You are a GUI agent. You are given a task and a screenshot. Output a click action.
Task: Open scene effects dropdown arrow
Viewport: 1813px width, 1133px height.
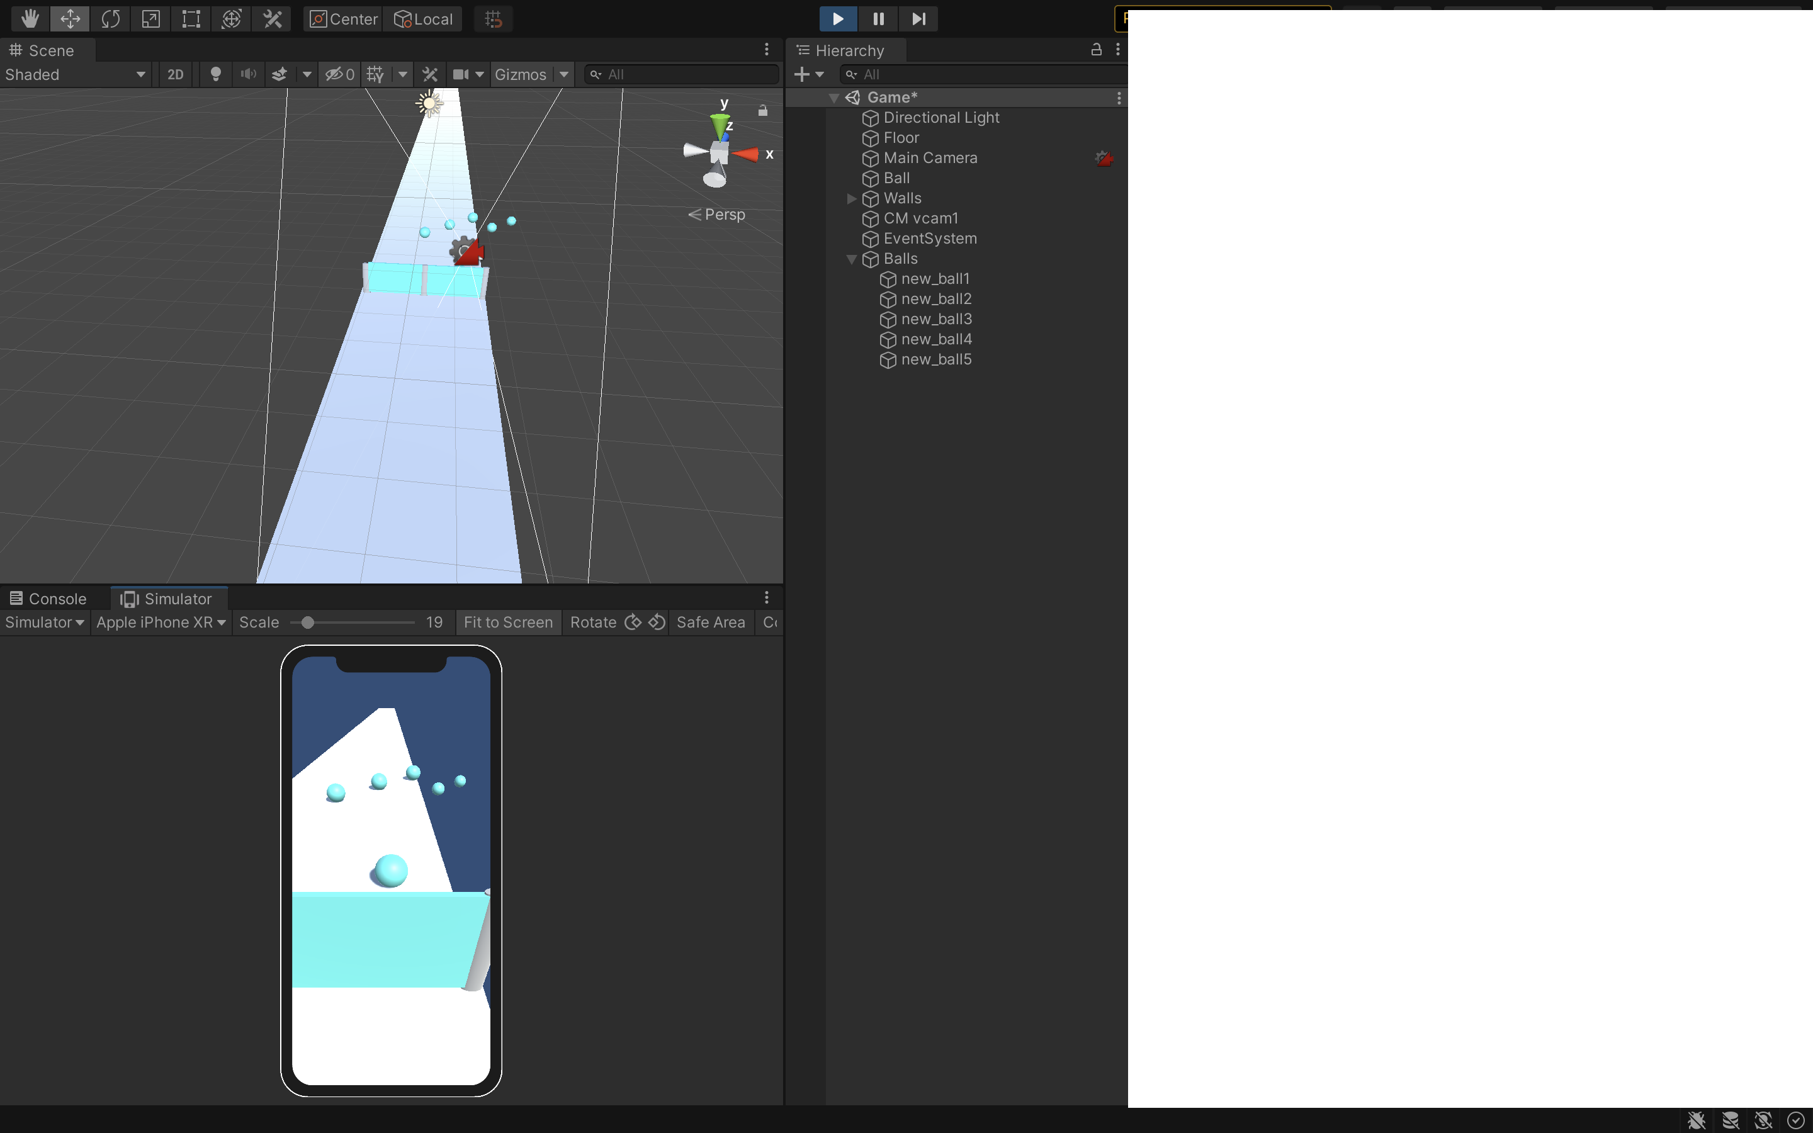(x=307, y=74)
